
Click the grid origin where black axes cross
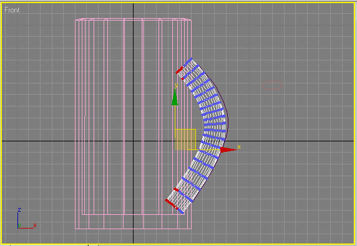[133, 141]
